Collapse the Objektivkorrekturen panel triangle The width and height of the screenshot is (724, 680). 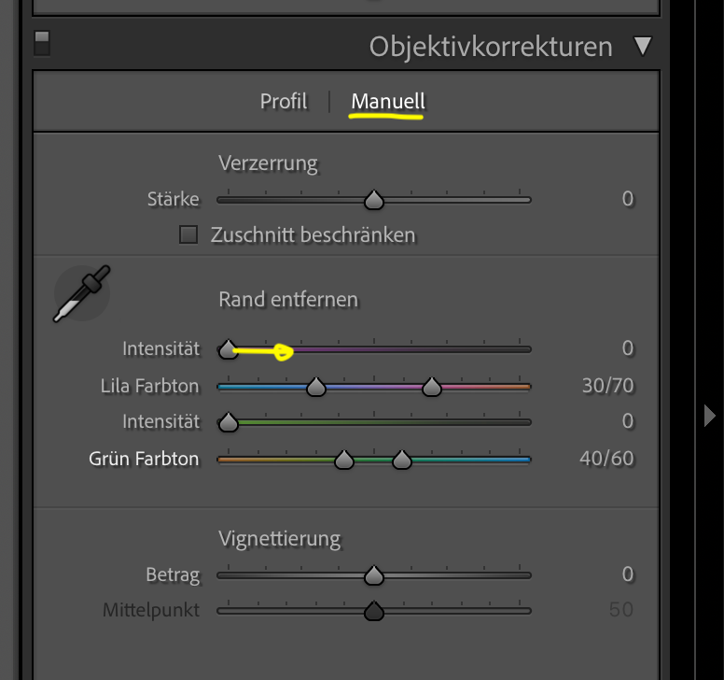click(642, 46)
